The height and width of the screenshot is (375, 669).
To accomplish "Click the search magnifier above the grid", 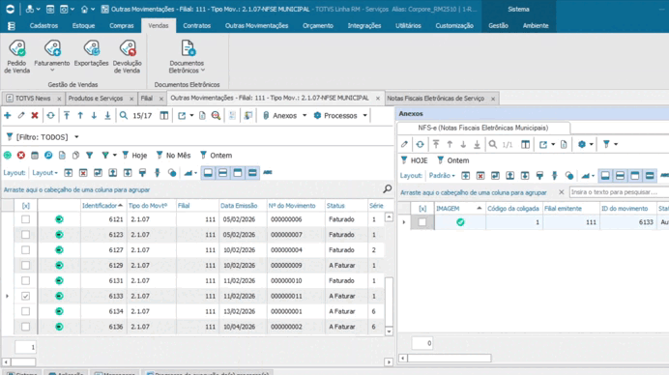I will point(388,188).
